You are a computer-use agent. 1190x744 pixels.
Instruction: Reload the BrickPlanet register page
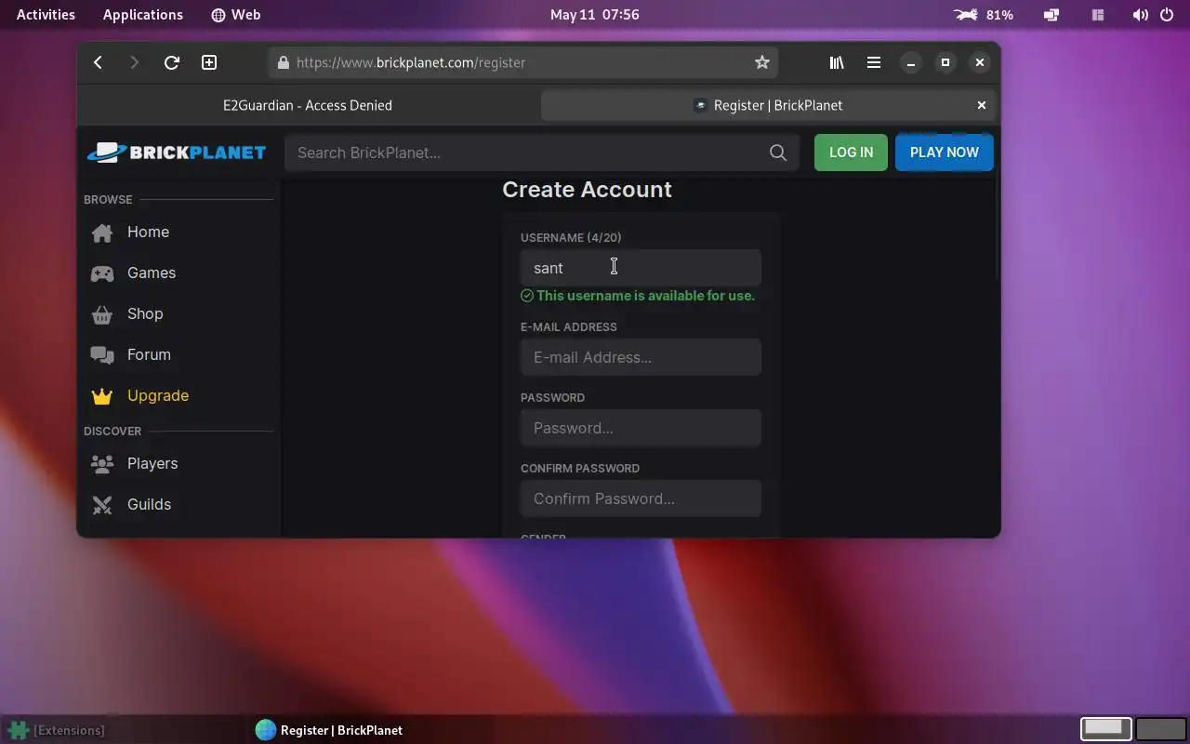click(171, 62)
